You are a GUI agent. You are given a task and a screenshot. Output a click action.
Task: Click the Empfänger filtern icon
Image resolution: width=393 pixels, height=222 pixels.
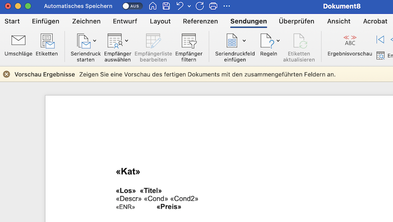(189, 41)
